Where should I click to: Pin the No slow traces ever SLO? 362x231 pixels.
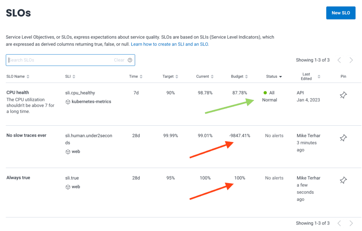[343, 138]
